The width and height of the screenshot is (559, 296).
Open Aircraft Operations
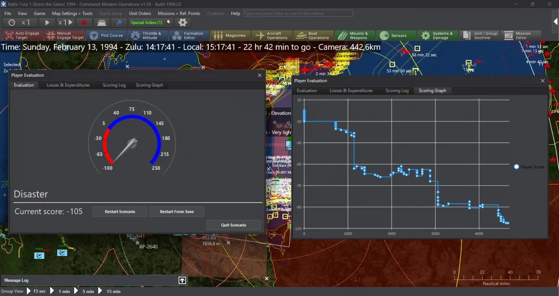tap(272, 35)
